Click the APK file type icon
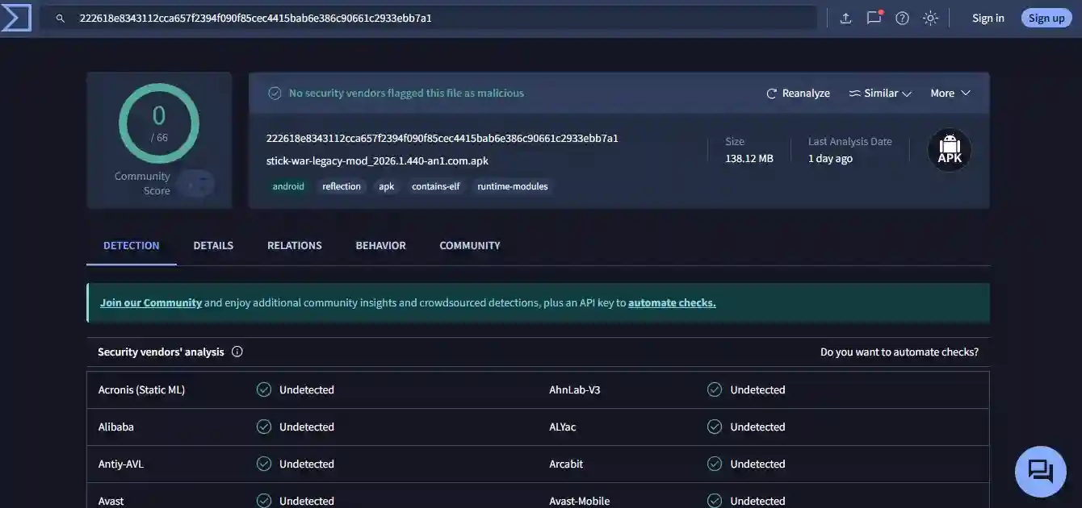 (x=950, y=149)
